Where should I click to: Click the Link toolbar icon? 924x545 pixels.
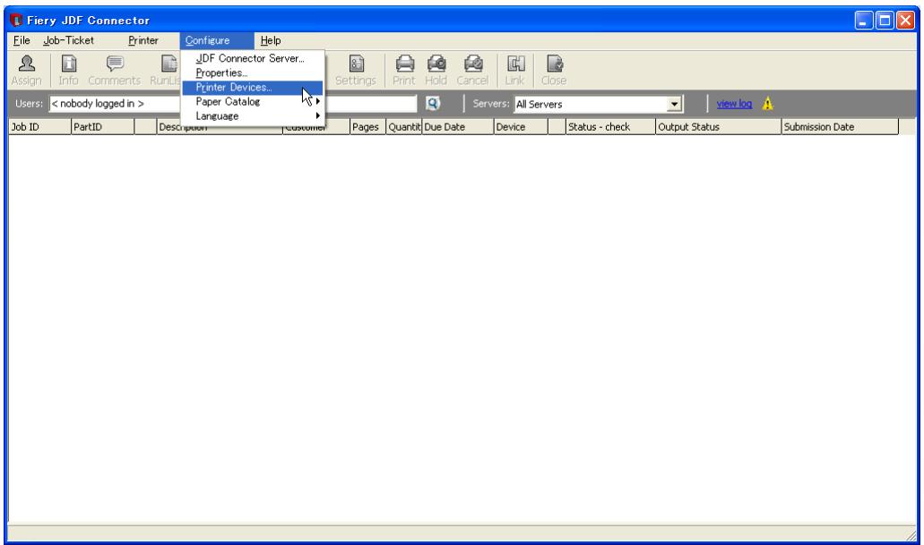(515, 70)
